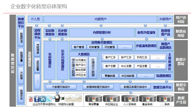Click the 基金系统 database icon

pos(147,99)
